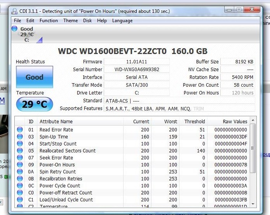270x215 pixels.
Task: Click the status orb for Load/Unload Cycle Count
Action: tap(20, 200)
